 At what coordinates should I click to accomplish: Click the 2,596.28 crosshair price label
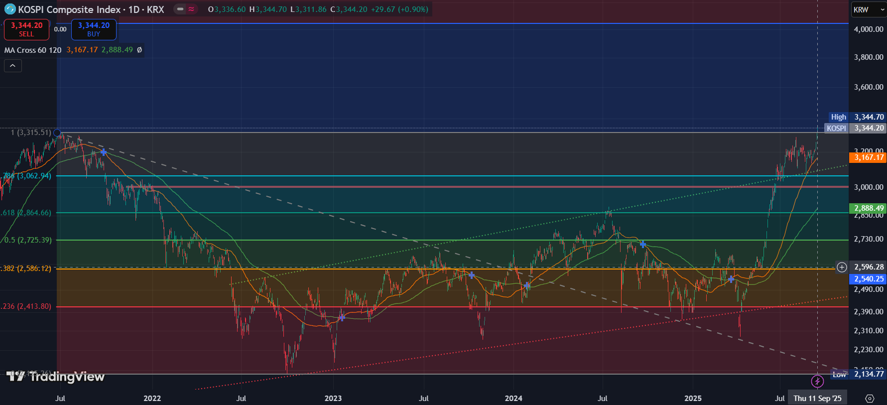(869, 267)
